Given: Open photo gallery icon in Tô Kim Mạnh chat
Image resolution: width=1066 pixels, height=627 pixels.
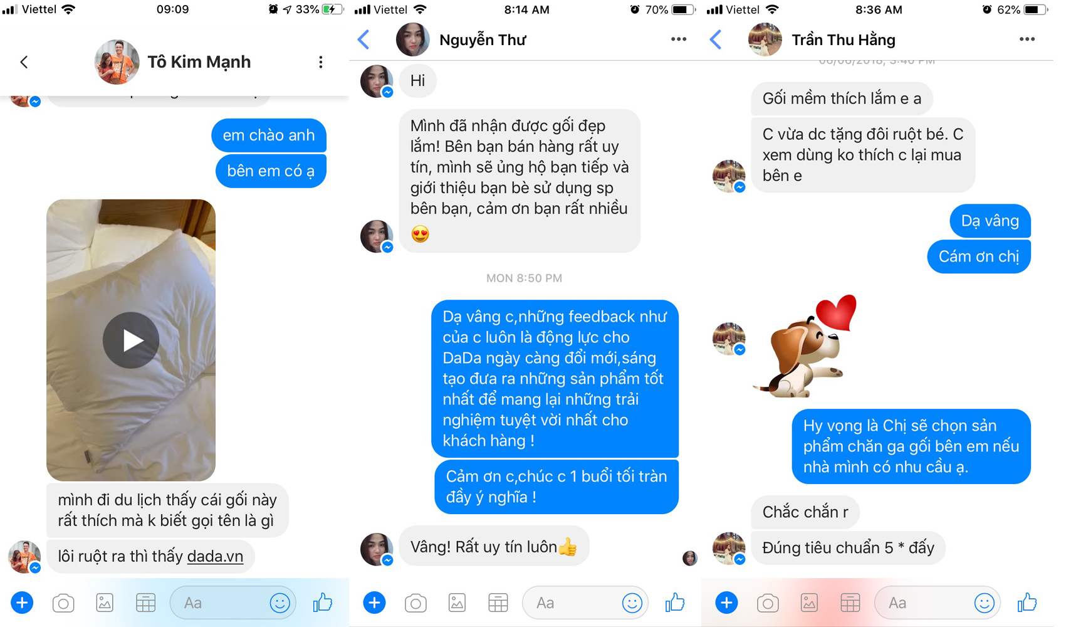Looking at the screenshot, I should pyautogui.click(x=105, y=603).
